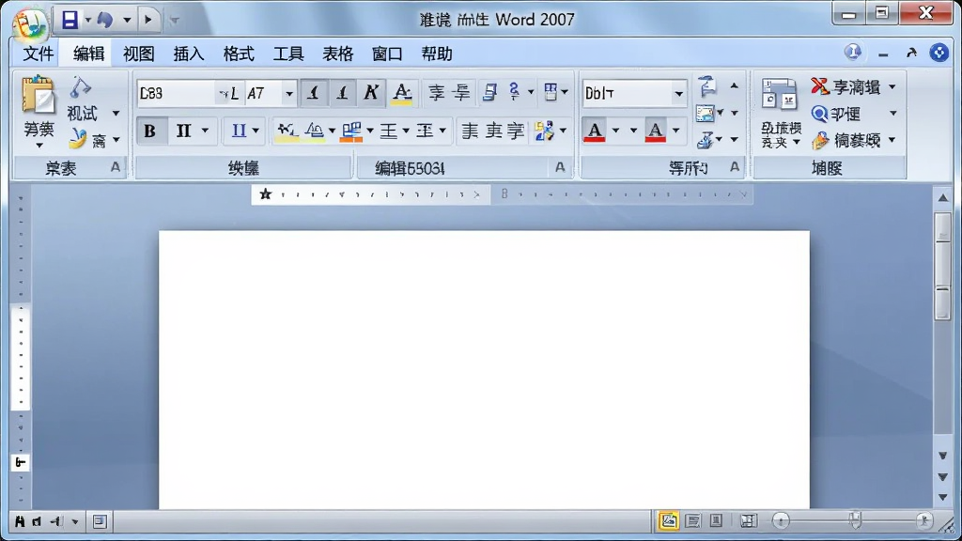This screenshot has height=541, width=962.
Task: Click the blue flag-page icon next to style box
Action: click(x=706, y=86)
